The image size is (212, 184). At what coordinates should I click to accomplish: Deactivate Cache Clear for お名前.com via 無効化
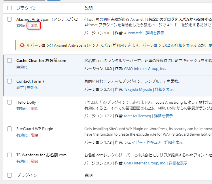coord(22,67)
